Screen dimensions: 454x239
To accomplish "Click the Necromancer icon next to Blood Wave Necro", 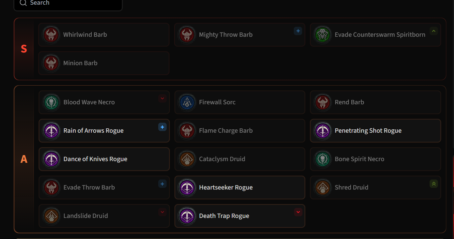I will [51, 102].
